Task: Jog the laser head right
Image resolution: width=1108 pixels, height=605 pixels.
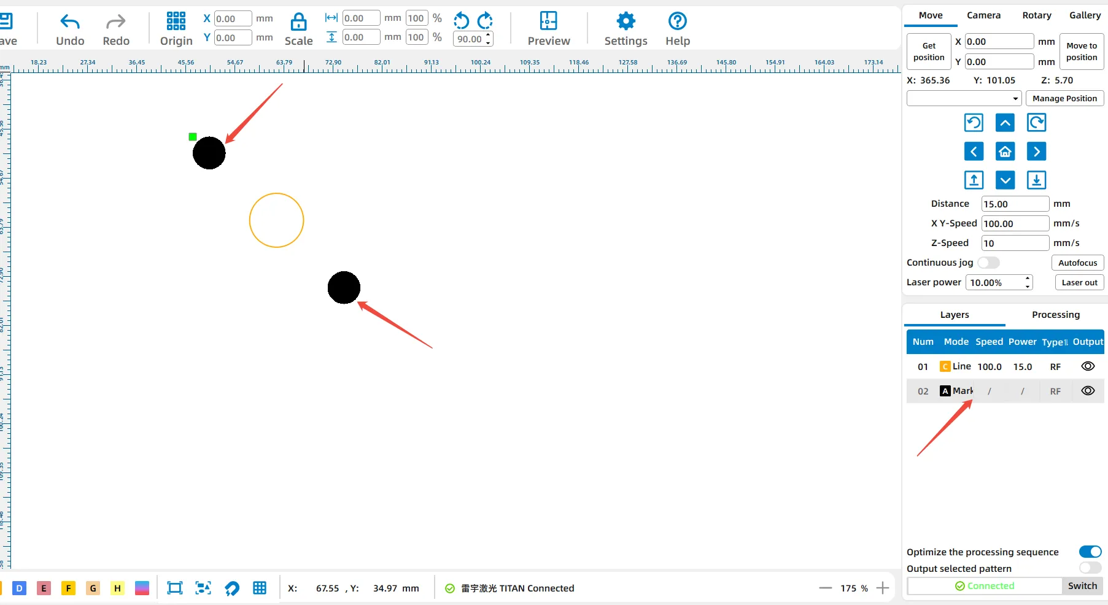Action: click(x=1036, y=152)
